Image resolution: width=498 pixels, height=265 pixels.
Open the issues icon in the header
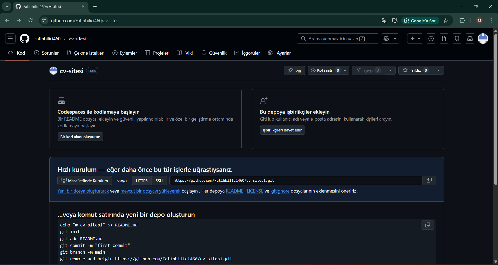(431, 39)
